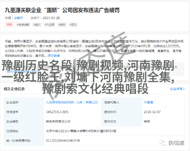Open the 企鹅号 source link
This screenshot has height=151, width=190.
tap(19, 18)
